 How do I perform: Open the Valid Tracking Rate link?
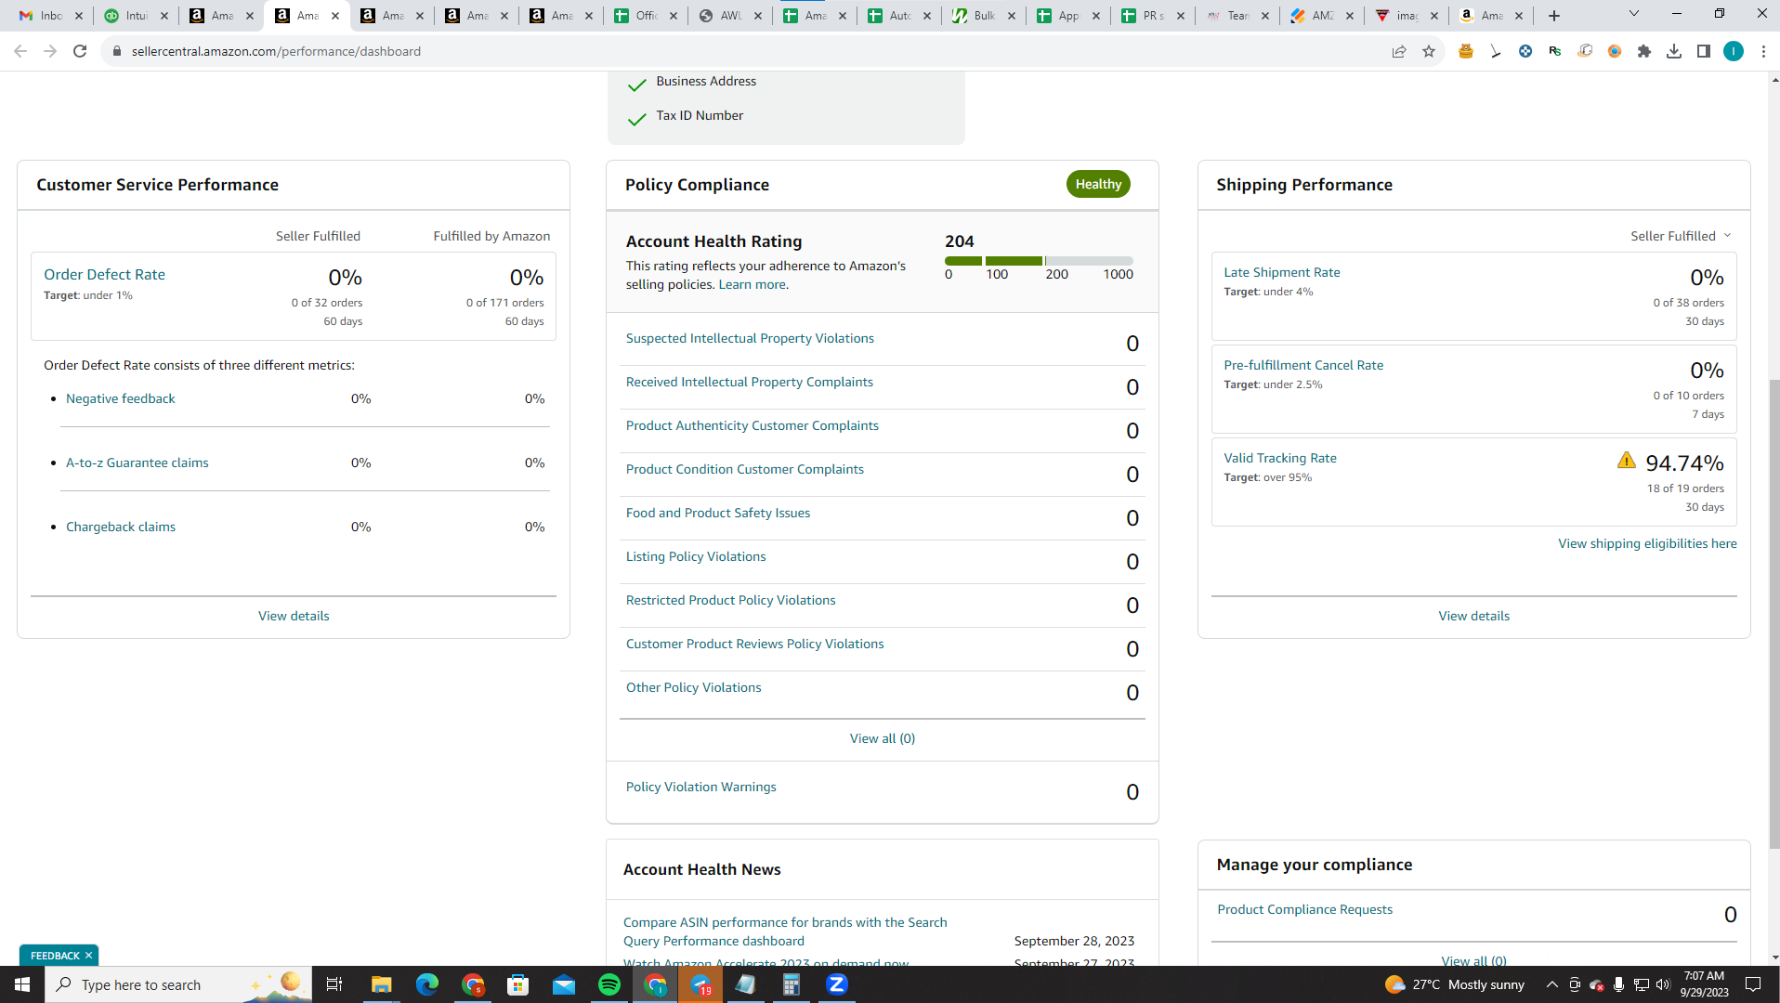1279,458
